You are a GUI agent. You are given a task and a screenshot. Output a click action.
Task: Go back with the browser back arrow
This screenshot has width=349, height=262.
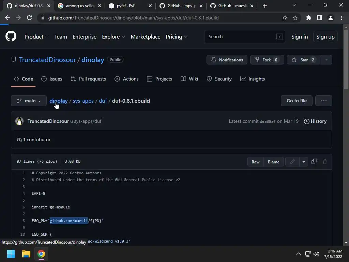coord(7,18)
